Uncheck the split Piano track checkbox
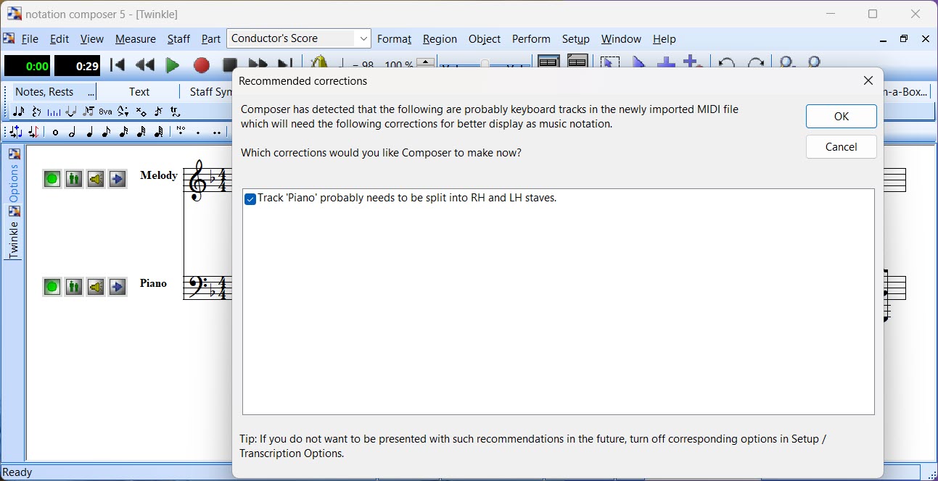Image resolution: width=938 pixels, height=481 pixels. 250,199
